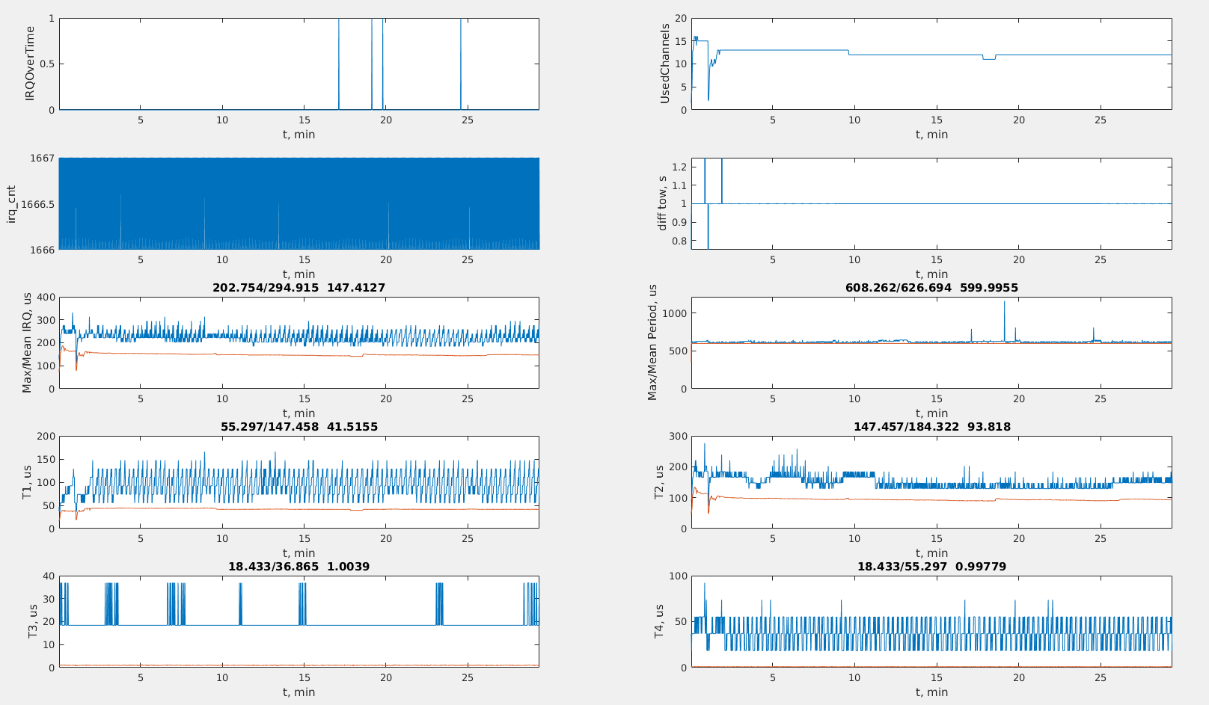Select plot title '147.457/184.322 93.818'
Viewport: 1209px width, 705px height.
pyautogui.click(x=931, y=427)
